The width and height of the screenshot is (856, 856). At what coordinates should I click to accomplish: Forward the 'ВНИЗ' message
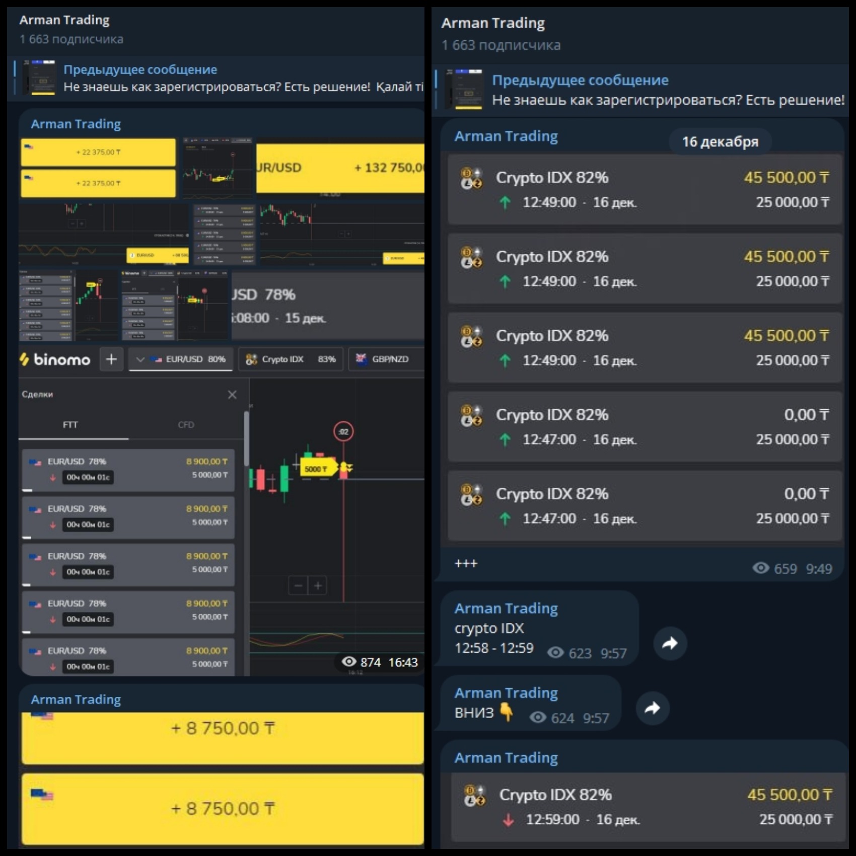point(653,708)
